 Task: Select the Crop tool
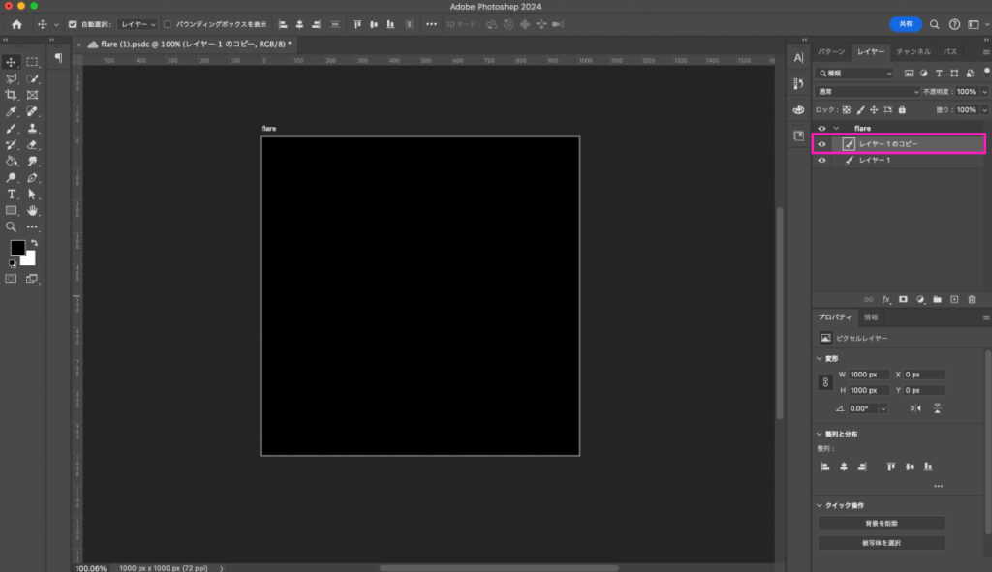(12, 95)
